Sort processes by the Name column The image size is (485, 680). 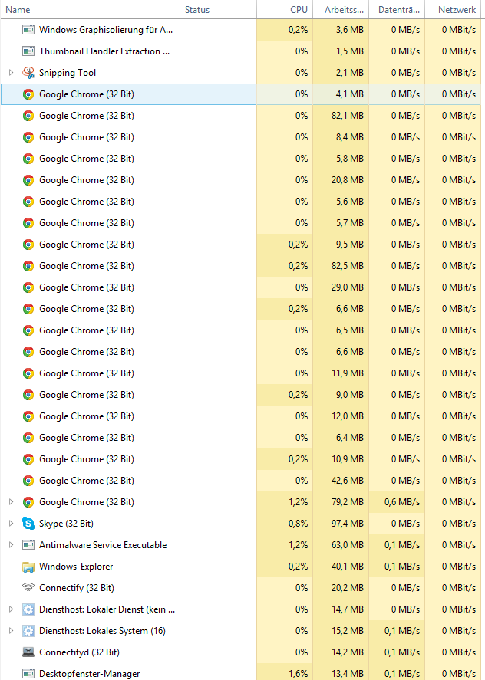[x=18, y=10]
